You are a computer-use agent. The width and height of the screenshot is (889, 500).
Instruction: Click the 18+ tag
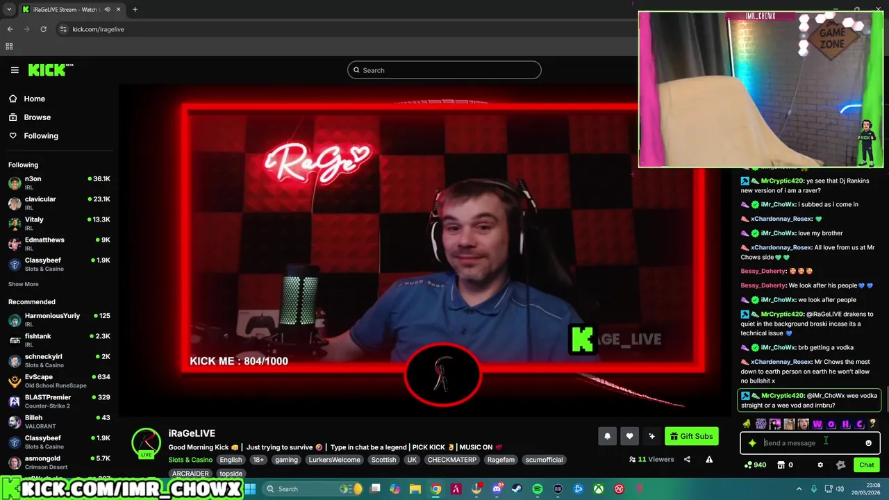(258, 460)
